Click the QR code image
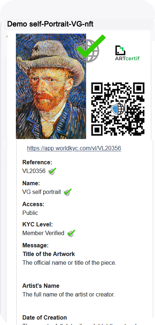Viewport: 155px width, 325px height. point(118,109)
